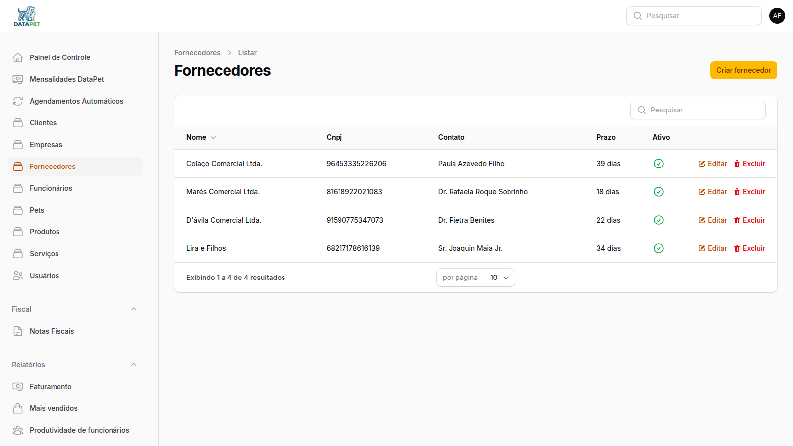Click the Faturamento banknote icon
Image resolution: width=793 pixels, height=446 pixels.
[x=18, y=387]
